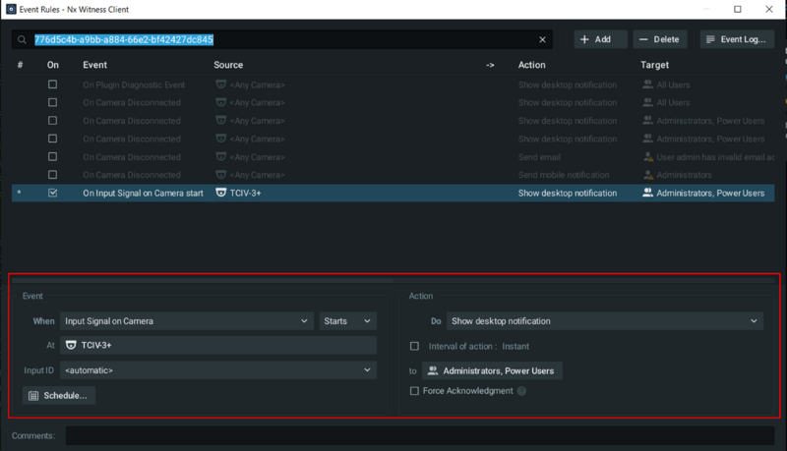Viewport: 787px width, 451px height.
Task: Click camera icon in the At field
Action: pyautogui.click(x=71, y=346)
